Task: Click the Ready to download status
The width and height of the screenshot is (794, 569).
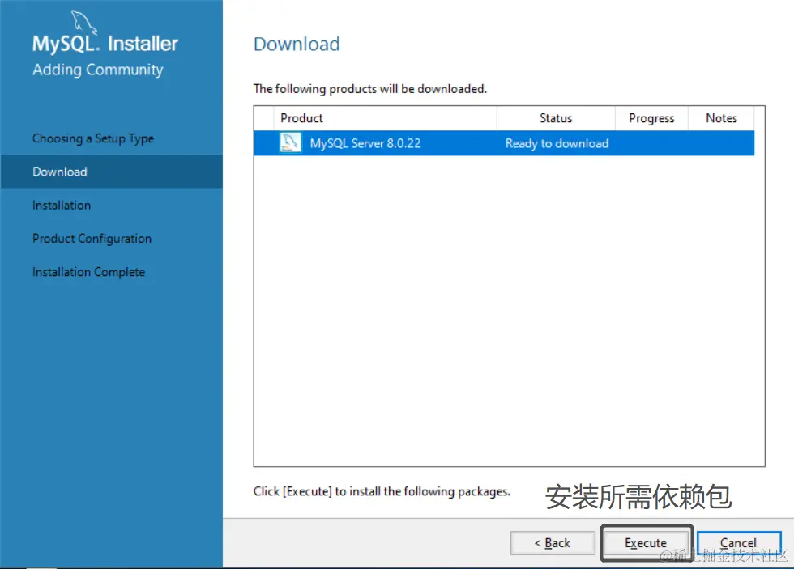Action: pyautogui.click(x=557, y=143)
